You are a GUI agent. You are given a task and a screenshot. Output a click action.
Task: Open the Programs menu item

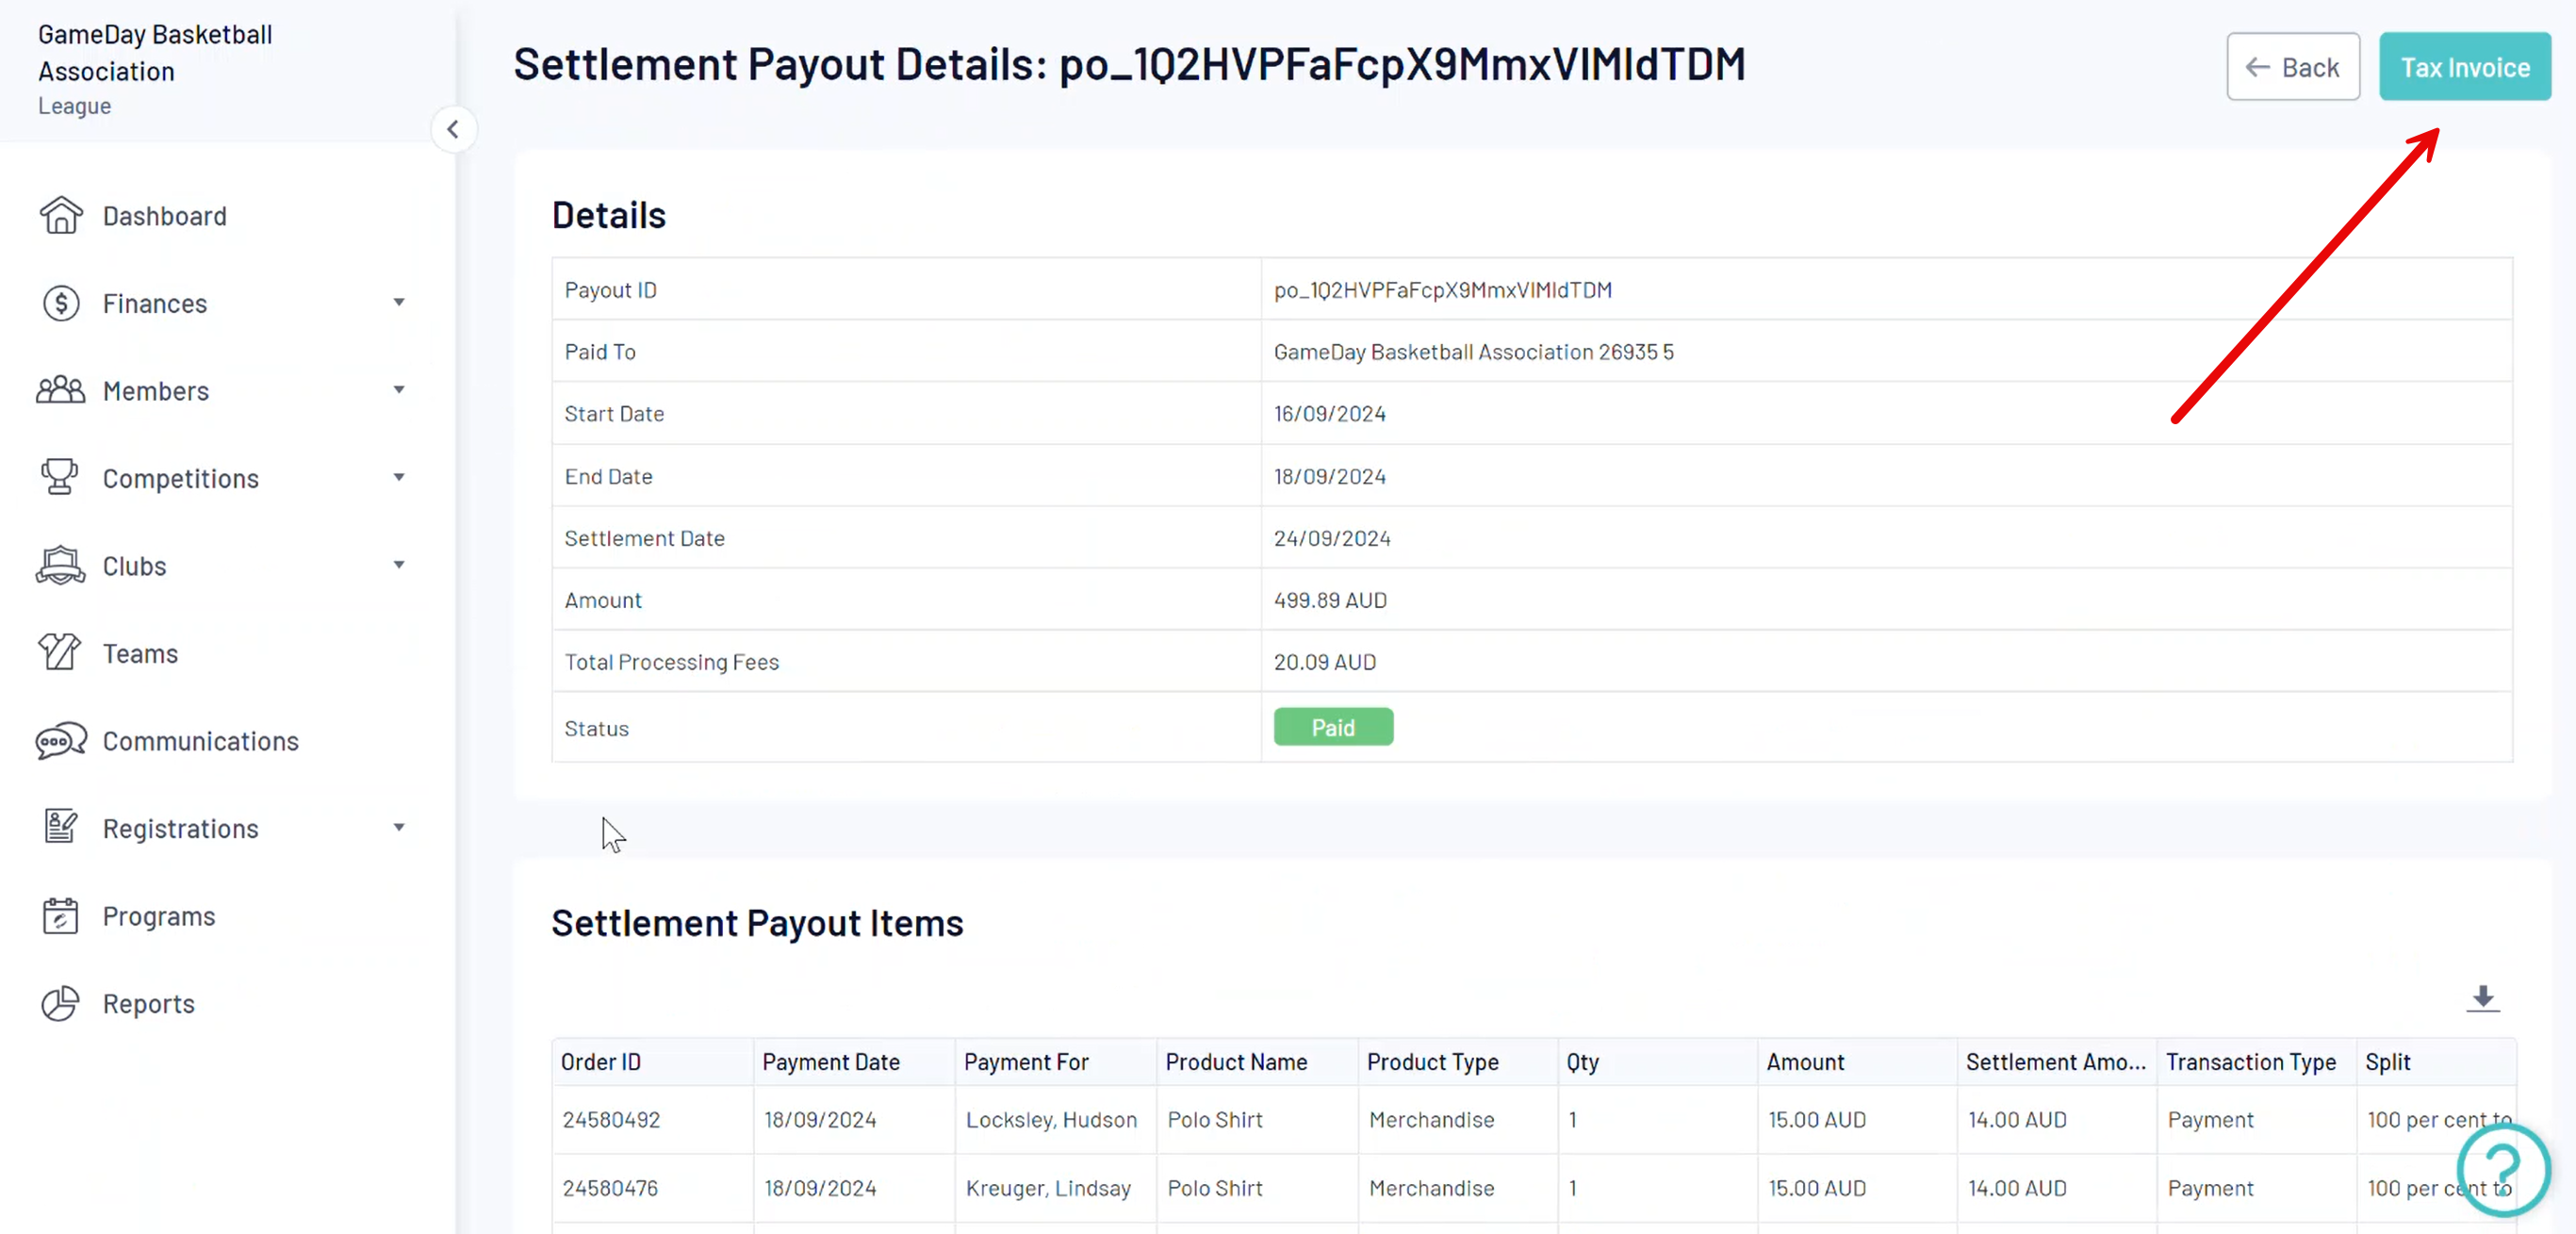point(159,916)
